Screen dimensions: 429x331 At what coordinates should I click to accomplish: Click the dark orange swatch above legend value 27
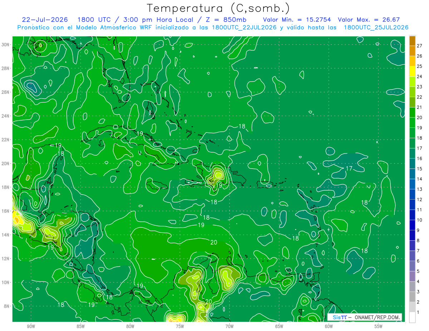(412, 40)
